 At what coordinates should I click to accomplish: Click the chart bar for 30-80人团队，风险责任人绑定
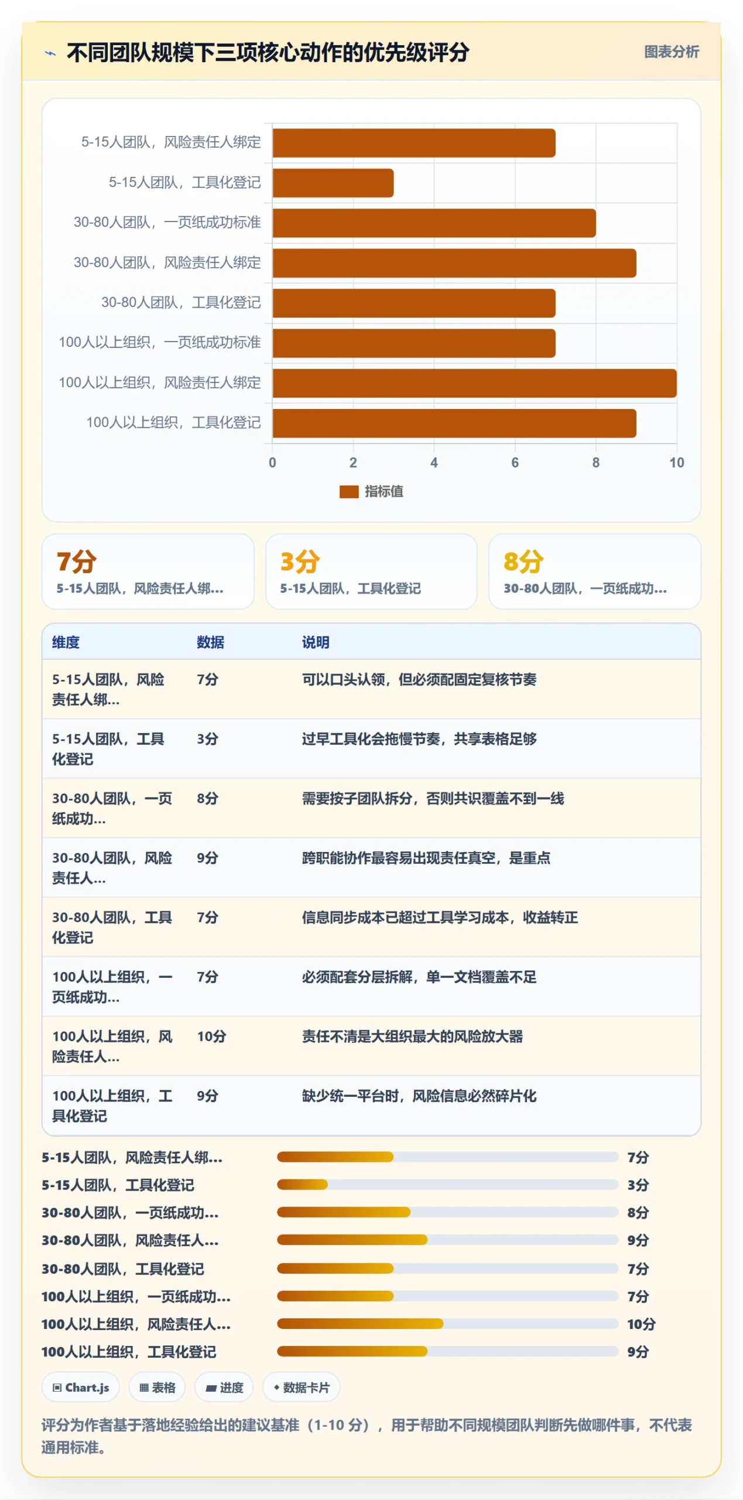(x=454, y=263)
